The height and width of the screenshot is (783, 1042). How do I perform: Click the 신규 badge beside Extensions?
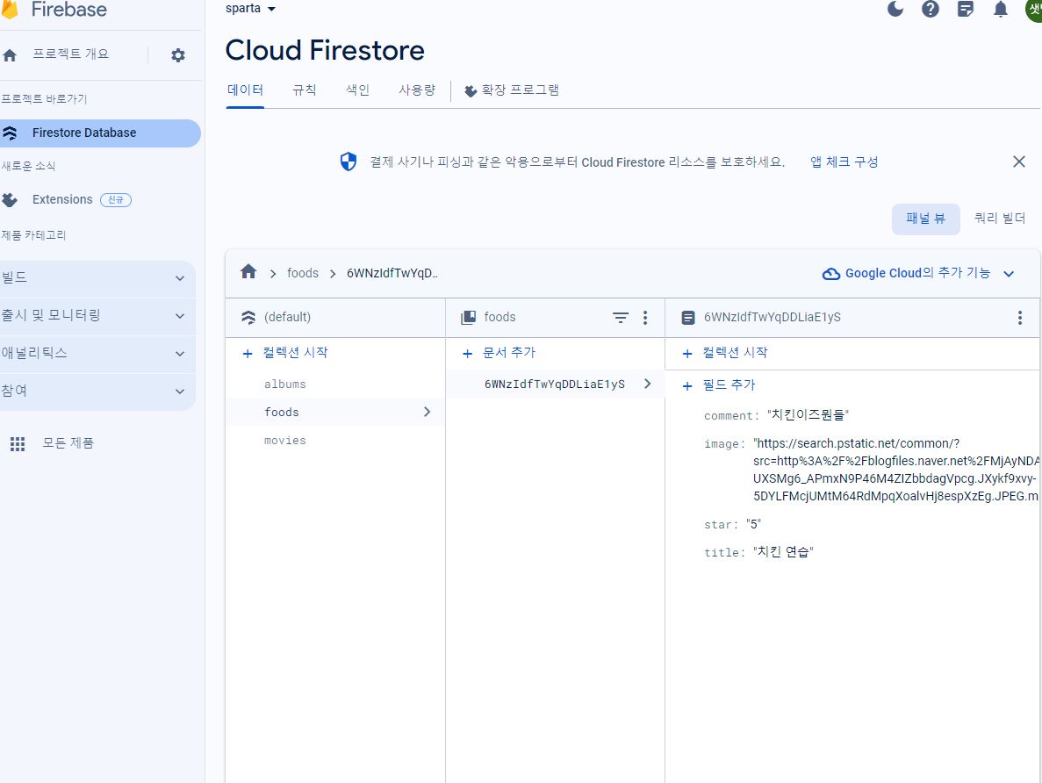(116, 200)
